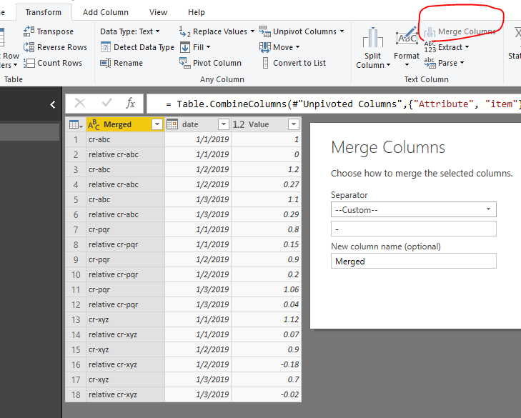The width and height of the screenshot is (521, 418).
Task: Click the Detect Data Type label
Action: pyautogui.click(x=144, y=47)
